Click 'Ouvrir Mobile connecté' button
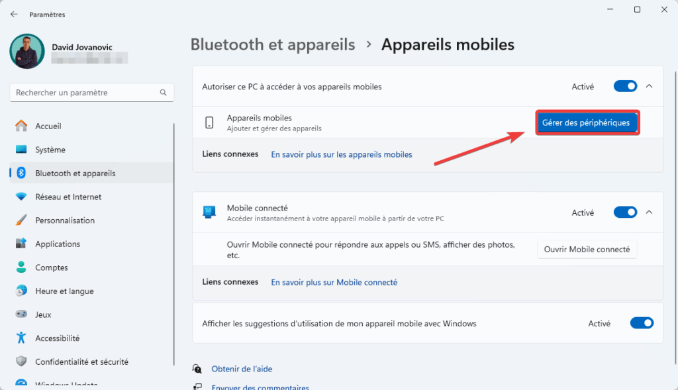 tap(587, 250)
